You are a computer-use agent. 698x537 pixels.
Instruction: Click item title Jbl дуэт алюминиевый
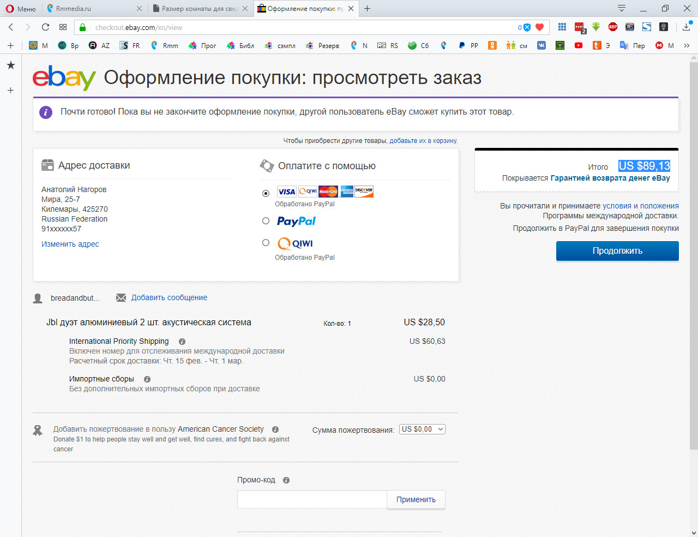point(149,323)
